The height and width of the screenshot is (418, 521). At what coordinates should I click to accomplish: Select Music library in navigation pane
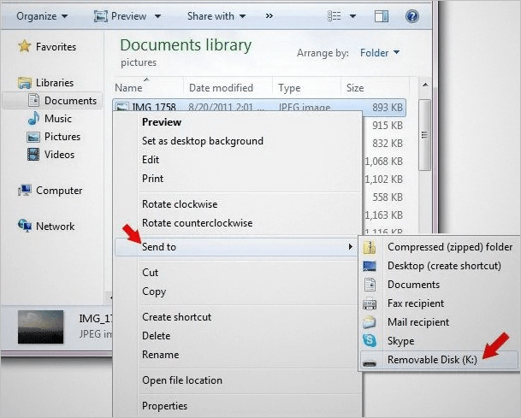pyautogui.click(x=57, y=119)
